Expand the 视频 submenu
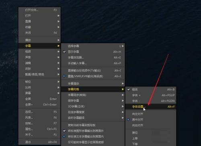Image resolution: width=201 pixels, height=146 pixels. point(39,52)
